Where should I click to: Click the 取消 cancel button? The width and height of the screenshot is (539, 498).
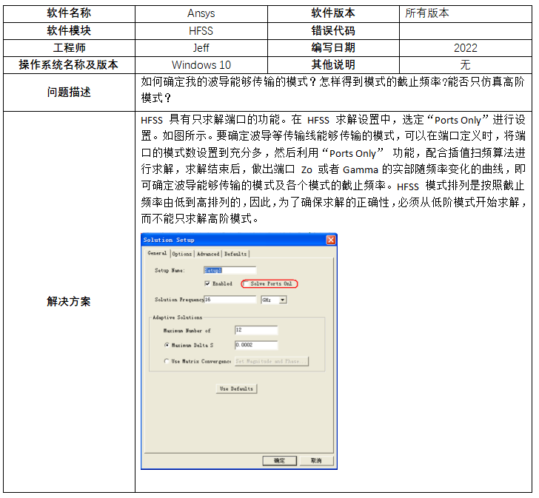316,460
